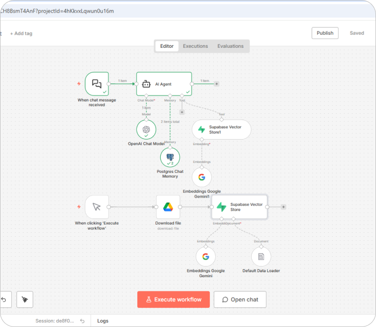Select the Supabase Vector Store1 node
Screen dimensions: 376x327
[221, 129]
